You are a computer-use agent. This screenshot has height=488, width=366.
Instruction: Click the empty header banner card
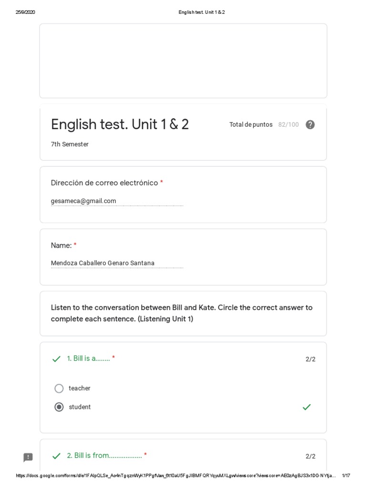(183, 61)
